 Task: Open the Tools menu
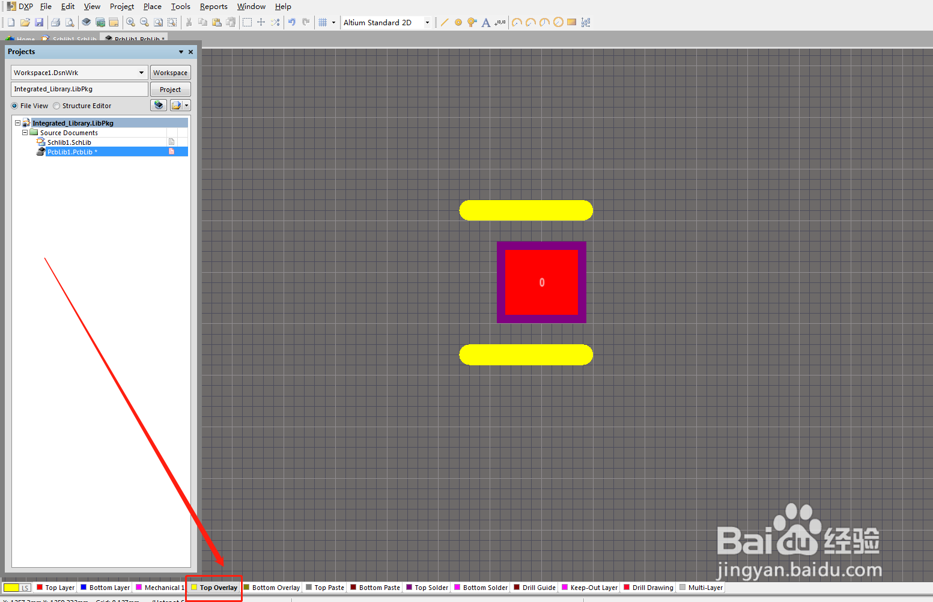(x=181, y=7)
